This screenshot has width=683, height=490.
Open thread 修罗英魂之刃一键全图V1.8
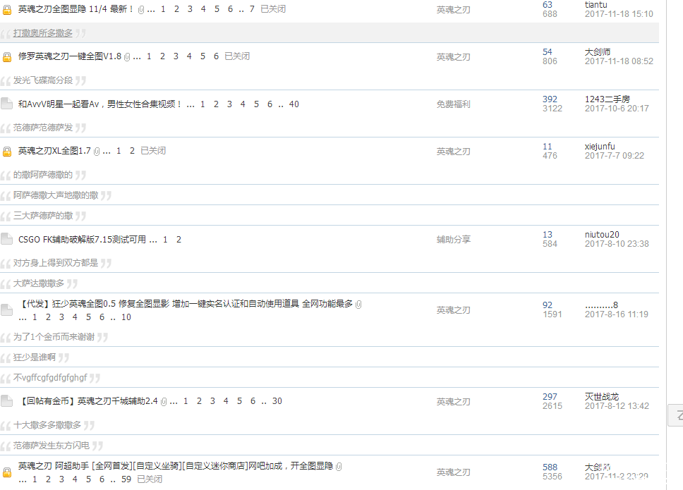coord(70,56)
